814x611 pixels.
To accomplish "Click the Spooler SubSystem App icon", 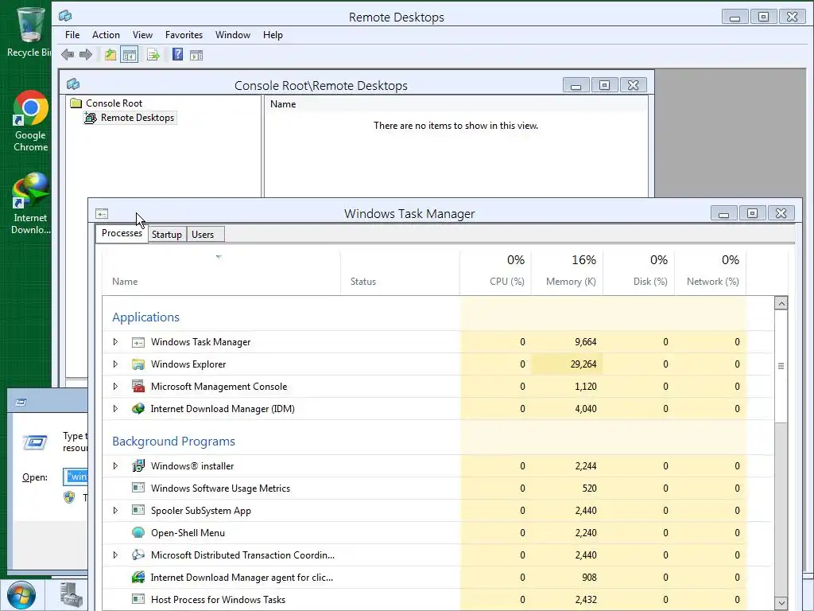I will [138, 510].
